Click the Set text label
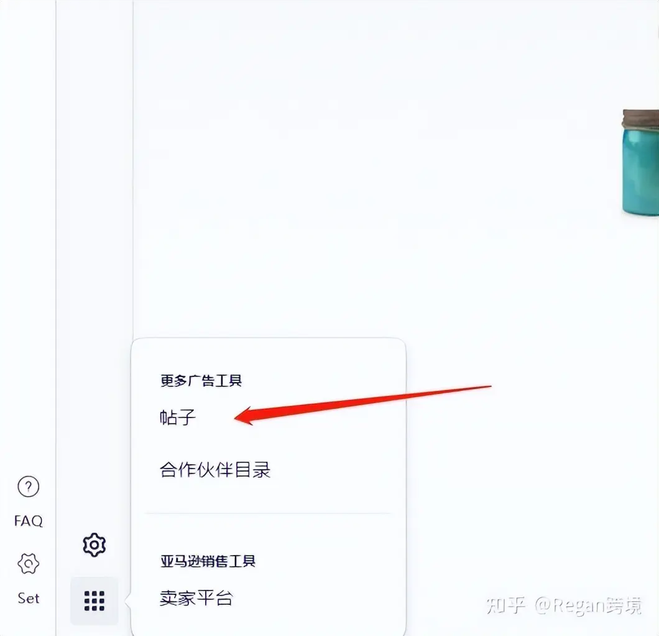 pyautogui.click(x=28, y=598)
